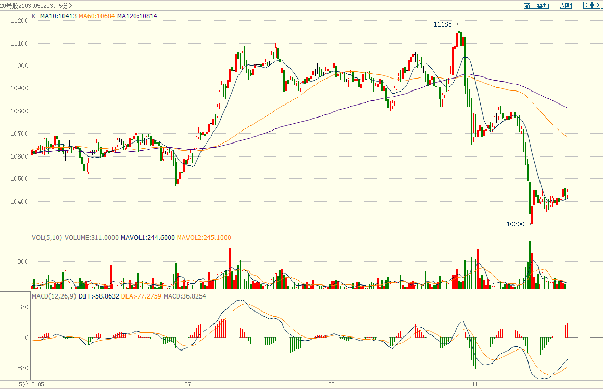603x389 pixels.
Task: Click the 10400 price axis label
Action: pyautogui.click(x=19, y=202)
